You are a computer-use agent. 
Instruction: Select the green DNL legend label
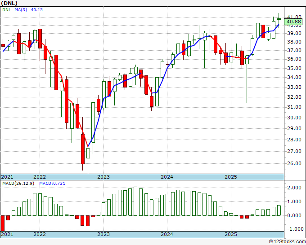pyautogui.click(x=7, y=9)
